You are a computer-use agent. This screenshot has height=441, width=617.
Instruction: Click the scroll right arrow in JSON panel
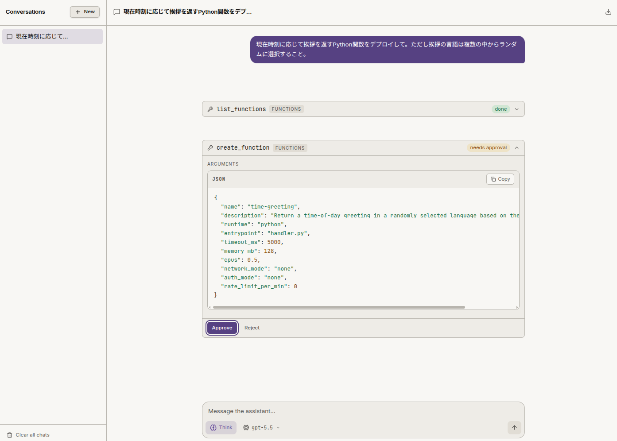point(517,307)
